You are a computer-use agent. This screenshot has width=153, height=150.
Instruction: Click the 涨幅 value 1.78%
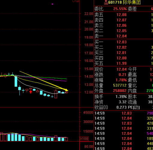point(121,80)
